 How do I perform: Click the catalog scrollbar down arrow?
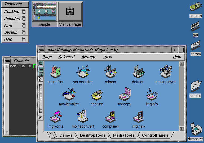pyautogui.click(x=181, y=129)
